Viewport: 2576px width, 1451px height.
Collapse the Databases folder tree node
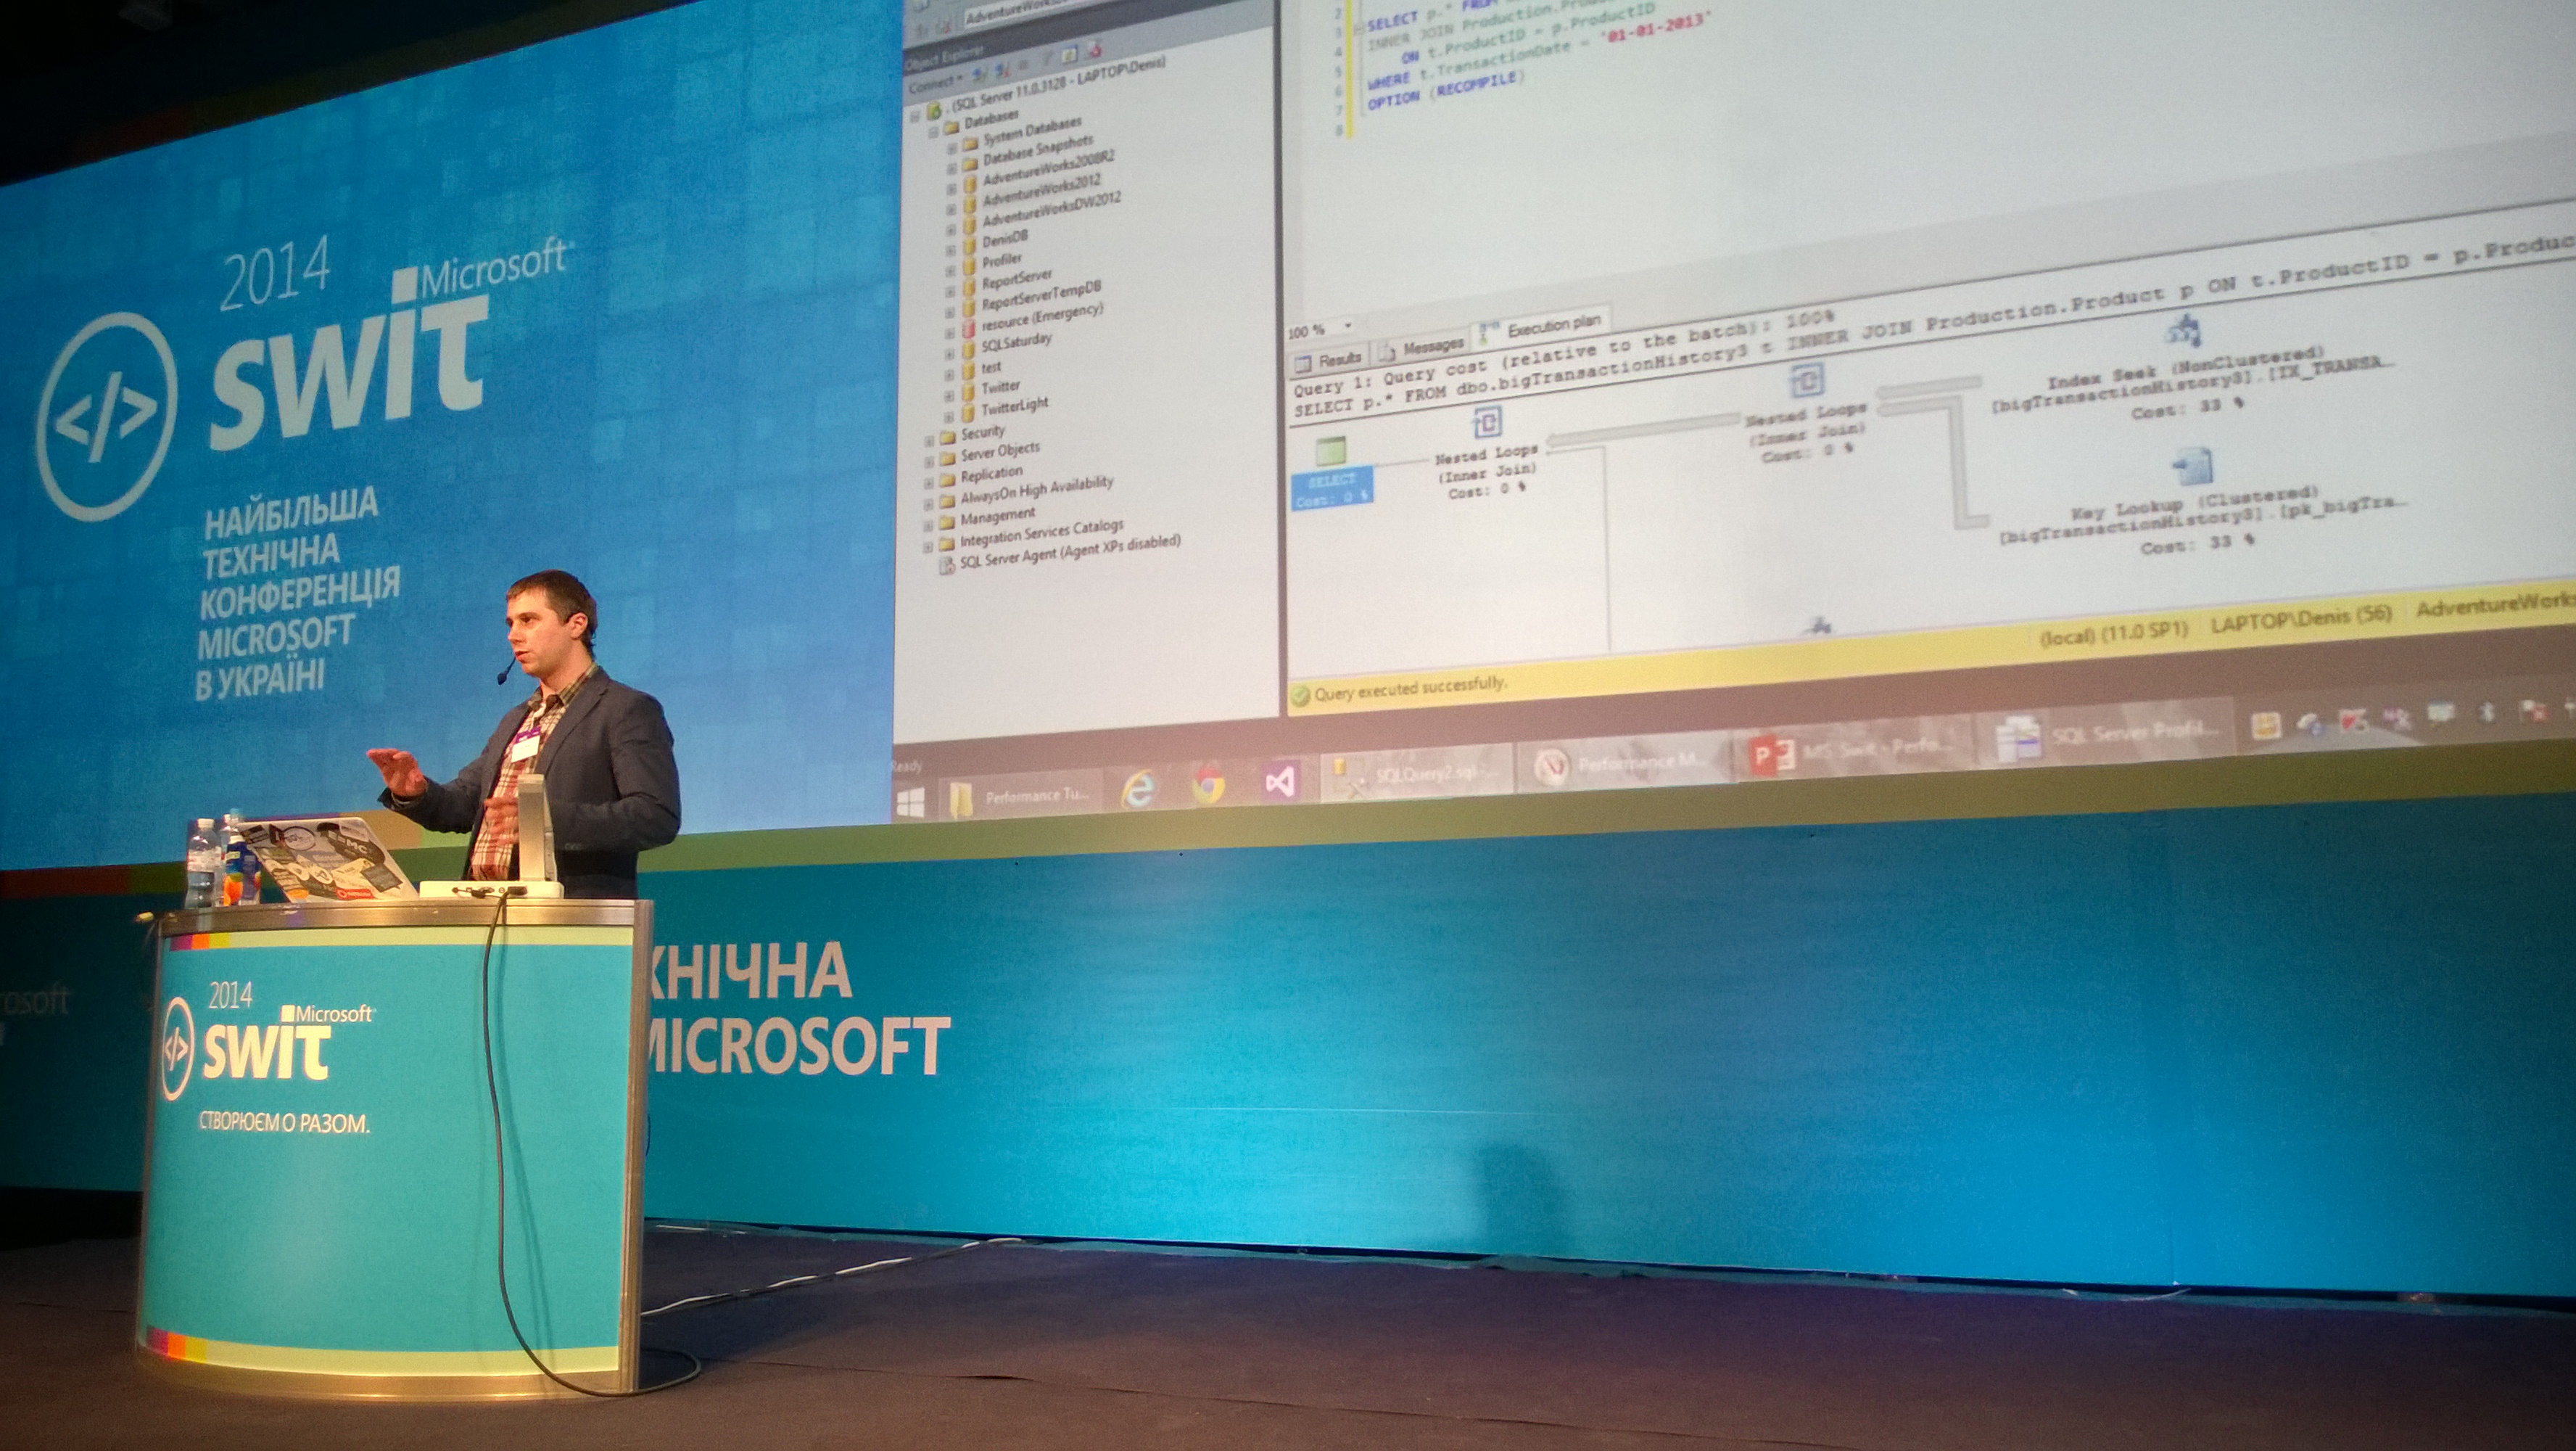tap(933, 131)
